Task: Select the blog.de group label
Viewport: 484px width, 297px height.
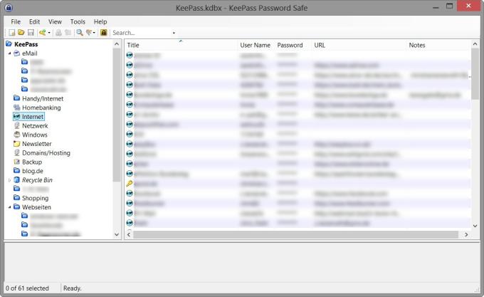Action: point(33,171)
